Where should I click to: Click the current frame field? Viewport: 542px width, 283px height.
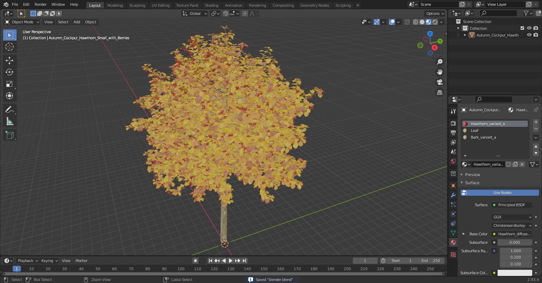(x=365, y=261)
